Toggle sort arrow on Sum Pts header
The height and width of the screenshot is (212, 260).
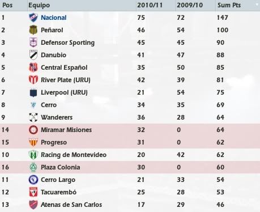click(x=257, y=4)
